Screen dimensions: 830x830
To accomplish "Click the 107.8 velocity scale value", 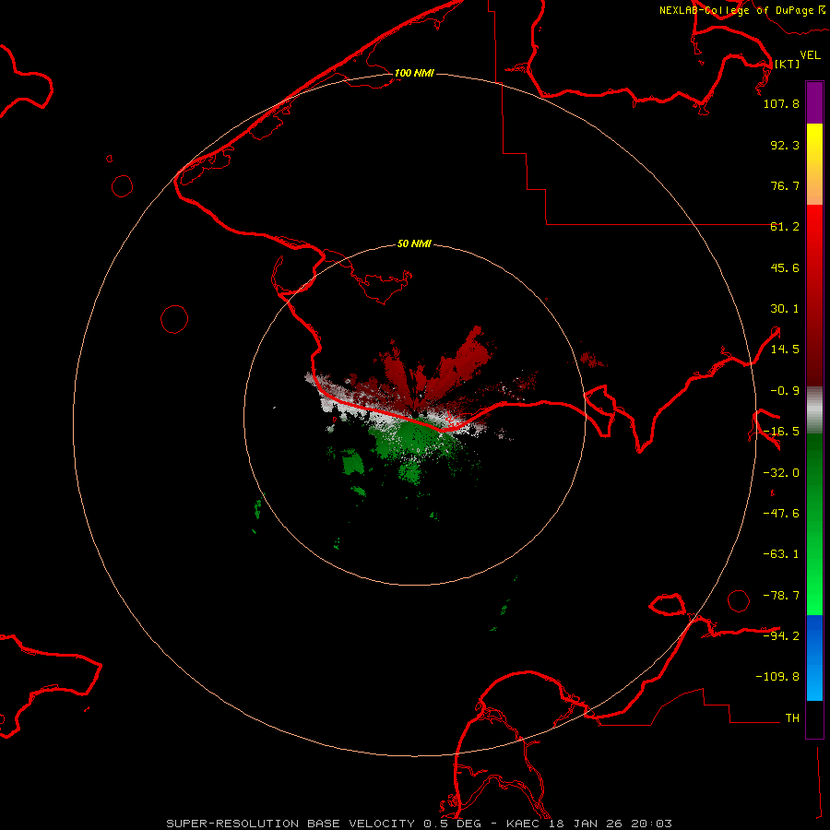I will (781, 103).
